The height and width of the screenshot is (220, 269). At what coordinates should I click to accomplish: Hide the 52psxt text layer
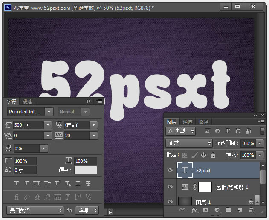click(170, 170)
